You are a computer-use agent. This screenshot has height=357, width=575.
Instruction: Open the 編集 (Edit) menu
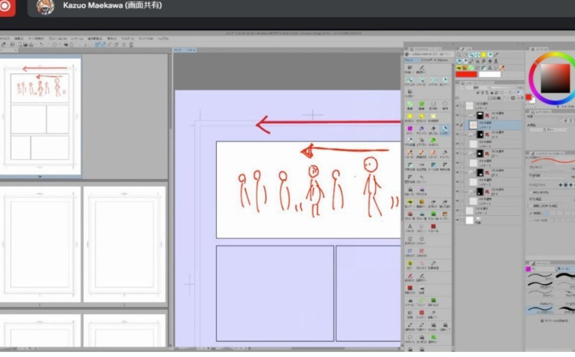pyautogui.click(x=19, y=39)
